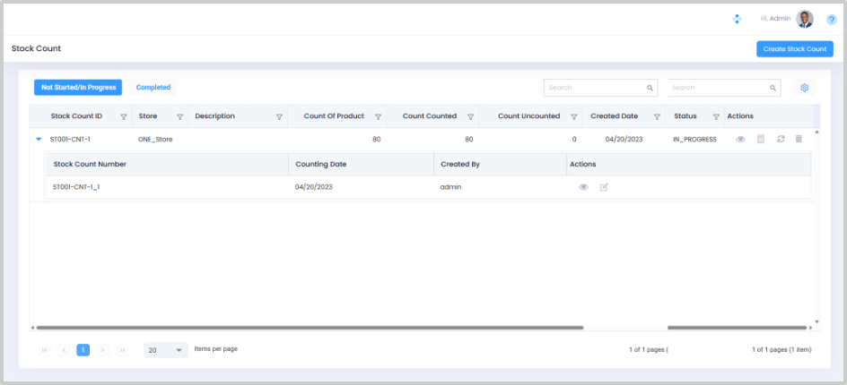
Task: Select the Not Started/In Progress tab
Action: click(x=78, y=88)
